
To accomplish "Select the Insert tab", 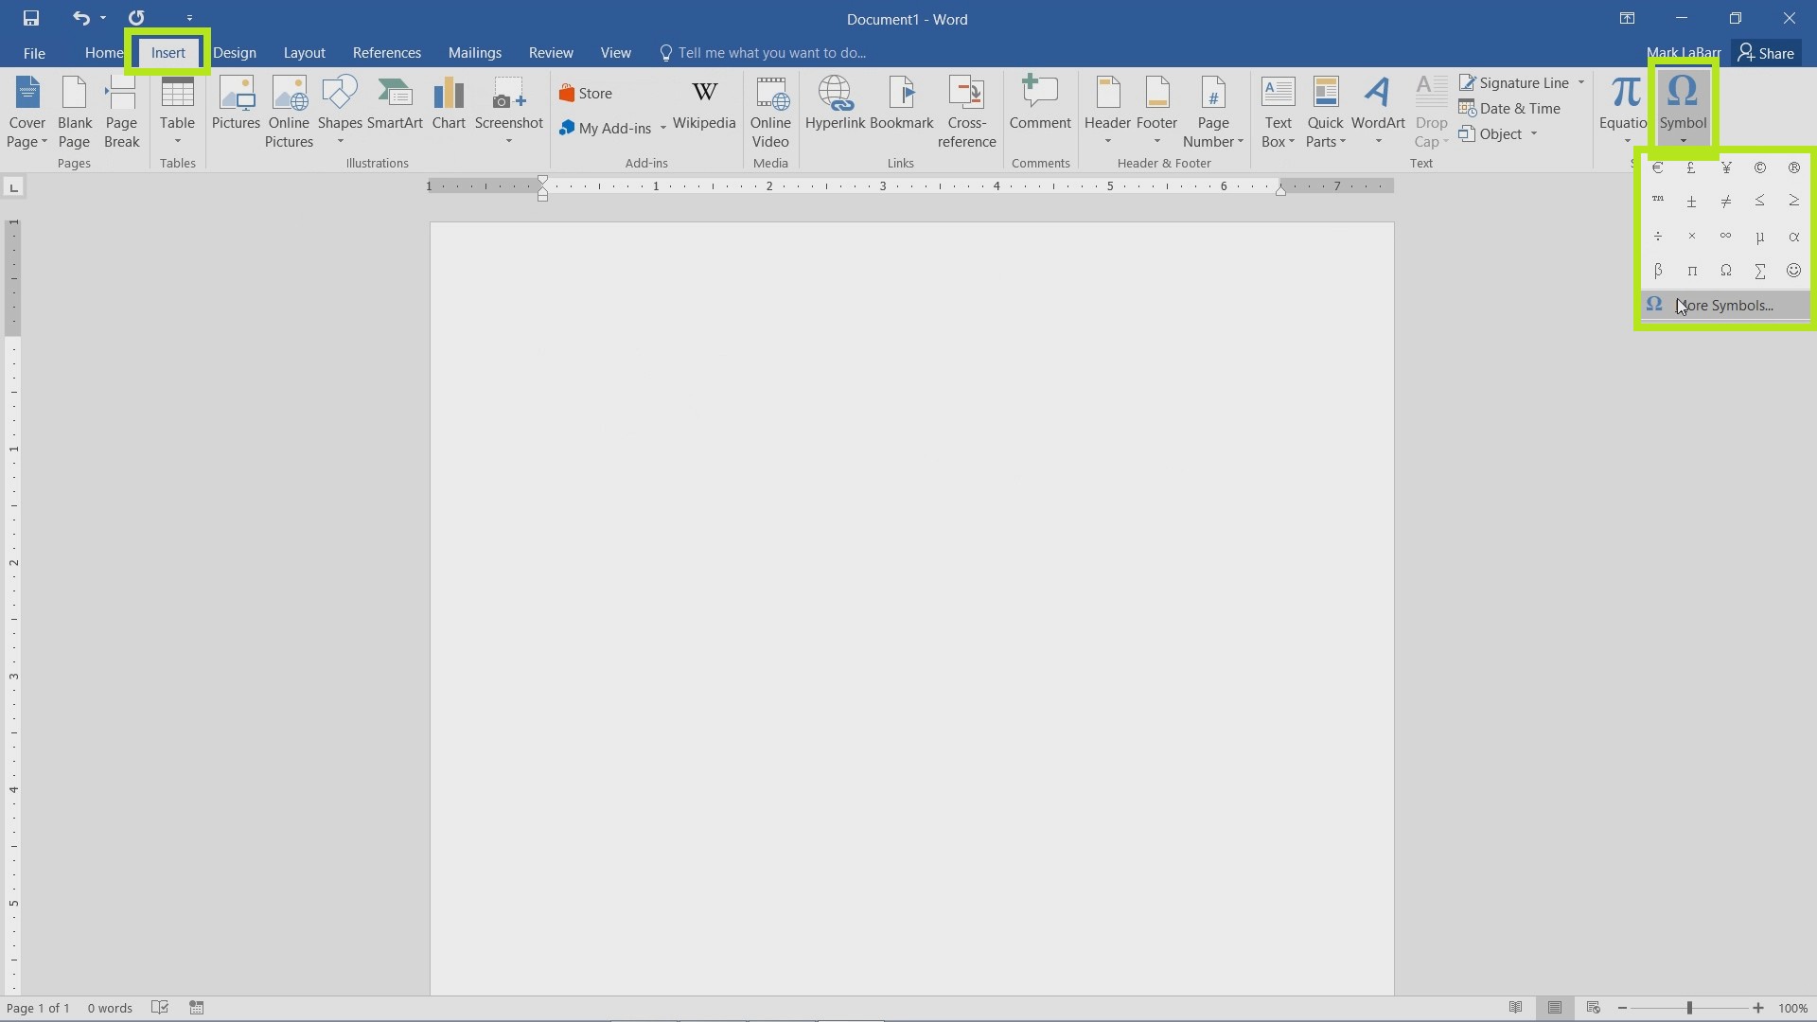I will [168, 52].
